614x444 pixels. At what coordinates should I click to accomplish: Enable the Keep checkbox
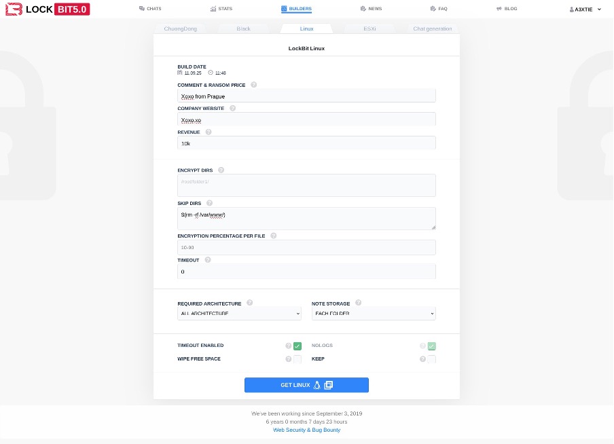(x=431, y=359)
